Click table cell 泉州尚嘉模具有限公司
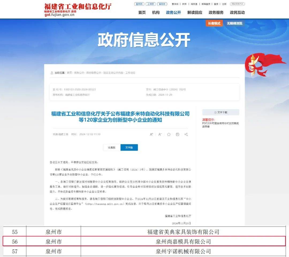This screenshot has height=257, width=289. pos(183,242)
